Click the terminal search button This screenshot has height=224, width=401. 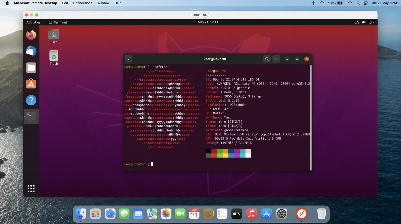click(x=267, y=59)
